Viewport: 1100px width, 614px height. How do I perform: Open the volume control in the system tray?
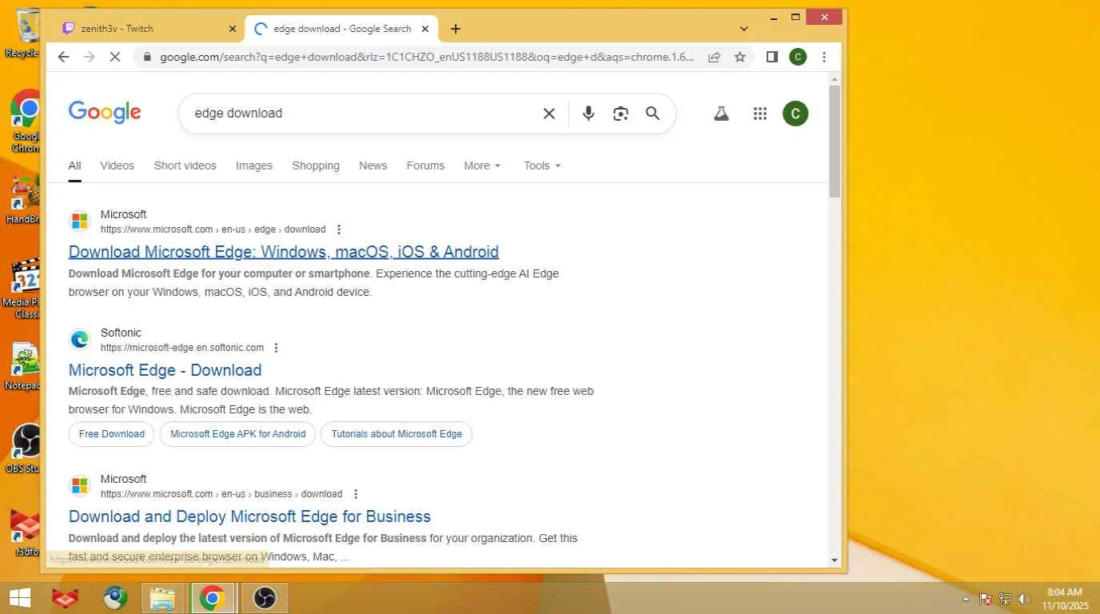click(x=1024, y=599)
